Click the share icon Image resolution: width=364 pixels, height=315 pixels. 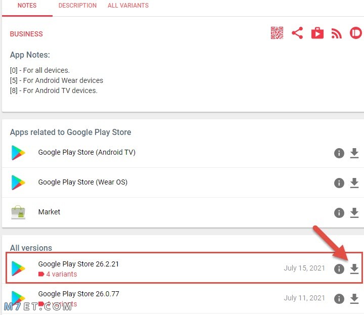pyautogui.click(x=297, y=33)
